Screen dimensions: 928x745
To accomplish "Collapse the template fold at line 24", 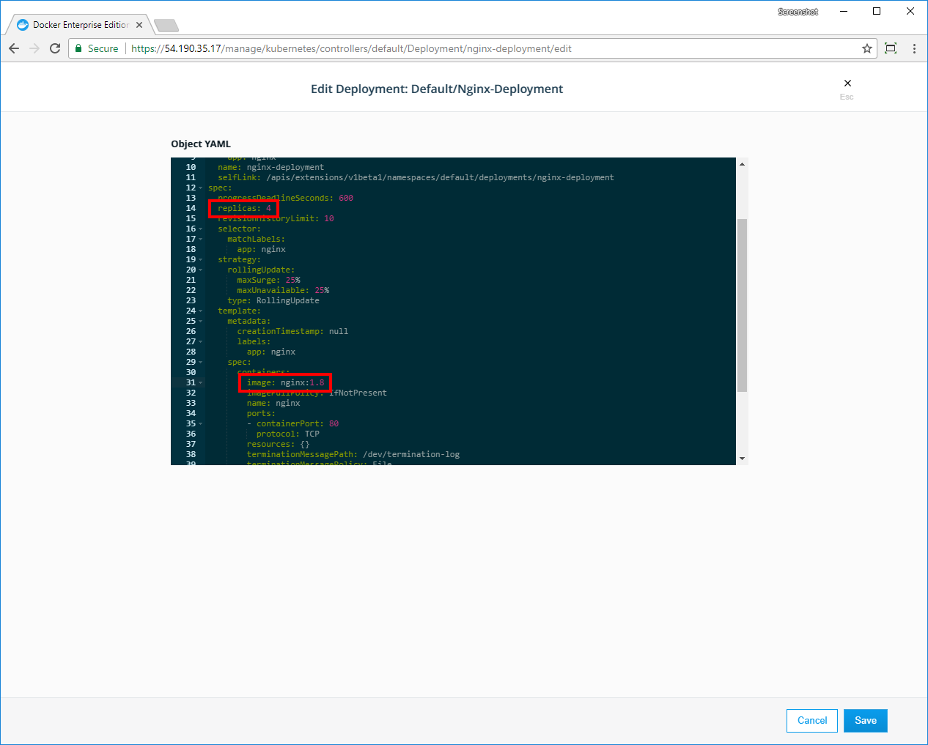I will tap(201, 311).
